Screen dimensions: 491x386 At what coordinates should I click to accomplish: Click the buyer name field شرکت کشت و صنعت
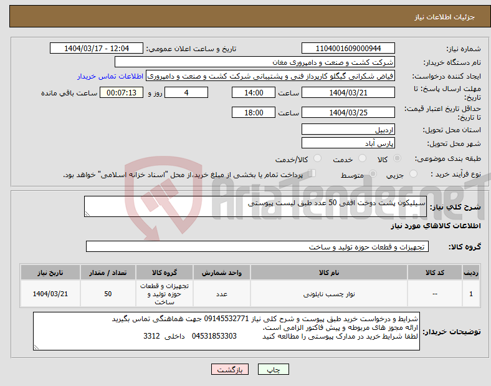pos(255,62)
